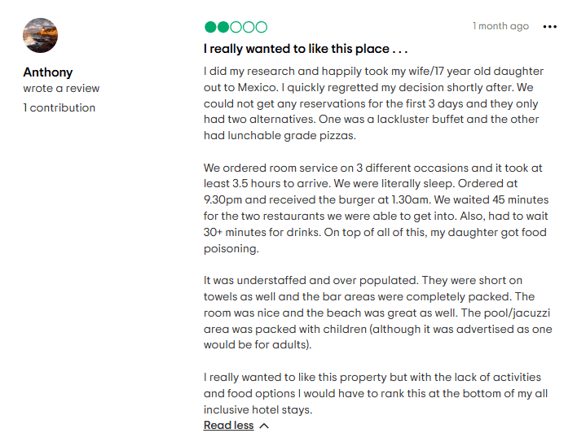Image resolution: width=577 pixels, height=442 pixels.
Task: Click the third empty rating bubble
Action: 236,27
